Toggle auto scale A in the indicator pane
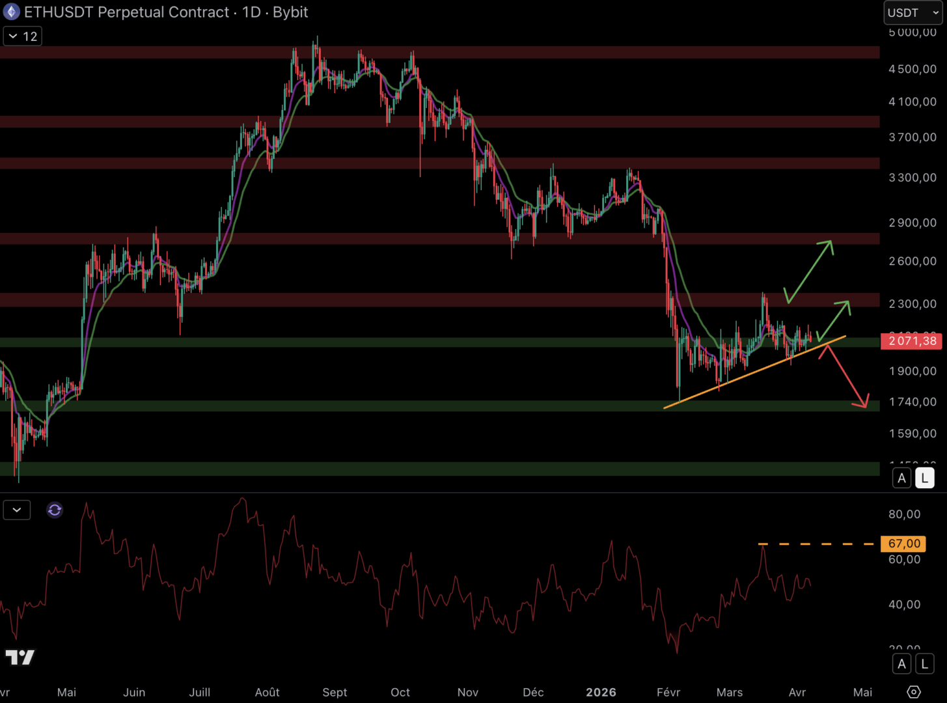 (x=901, y=664)
